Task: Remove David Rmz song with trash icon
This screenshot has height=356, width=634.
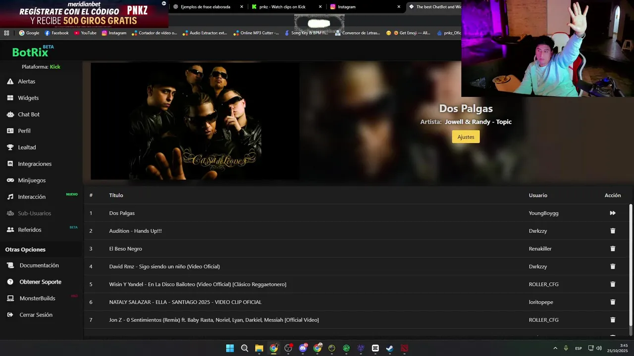Action: 613,267
